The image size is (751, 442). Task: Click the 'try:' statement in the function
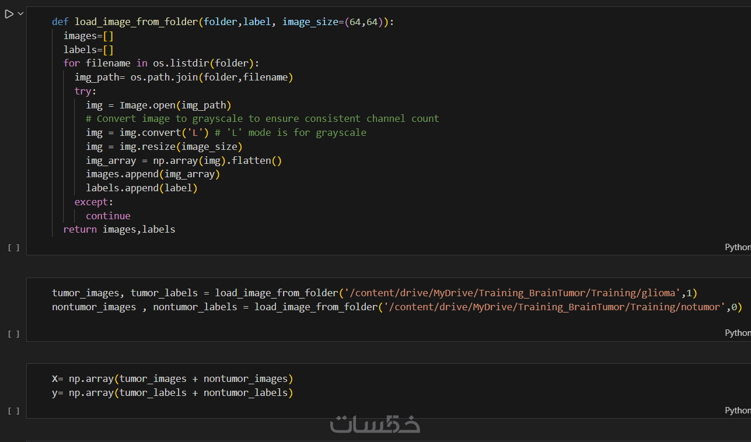(x=85, y=91)
